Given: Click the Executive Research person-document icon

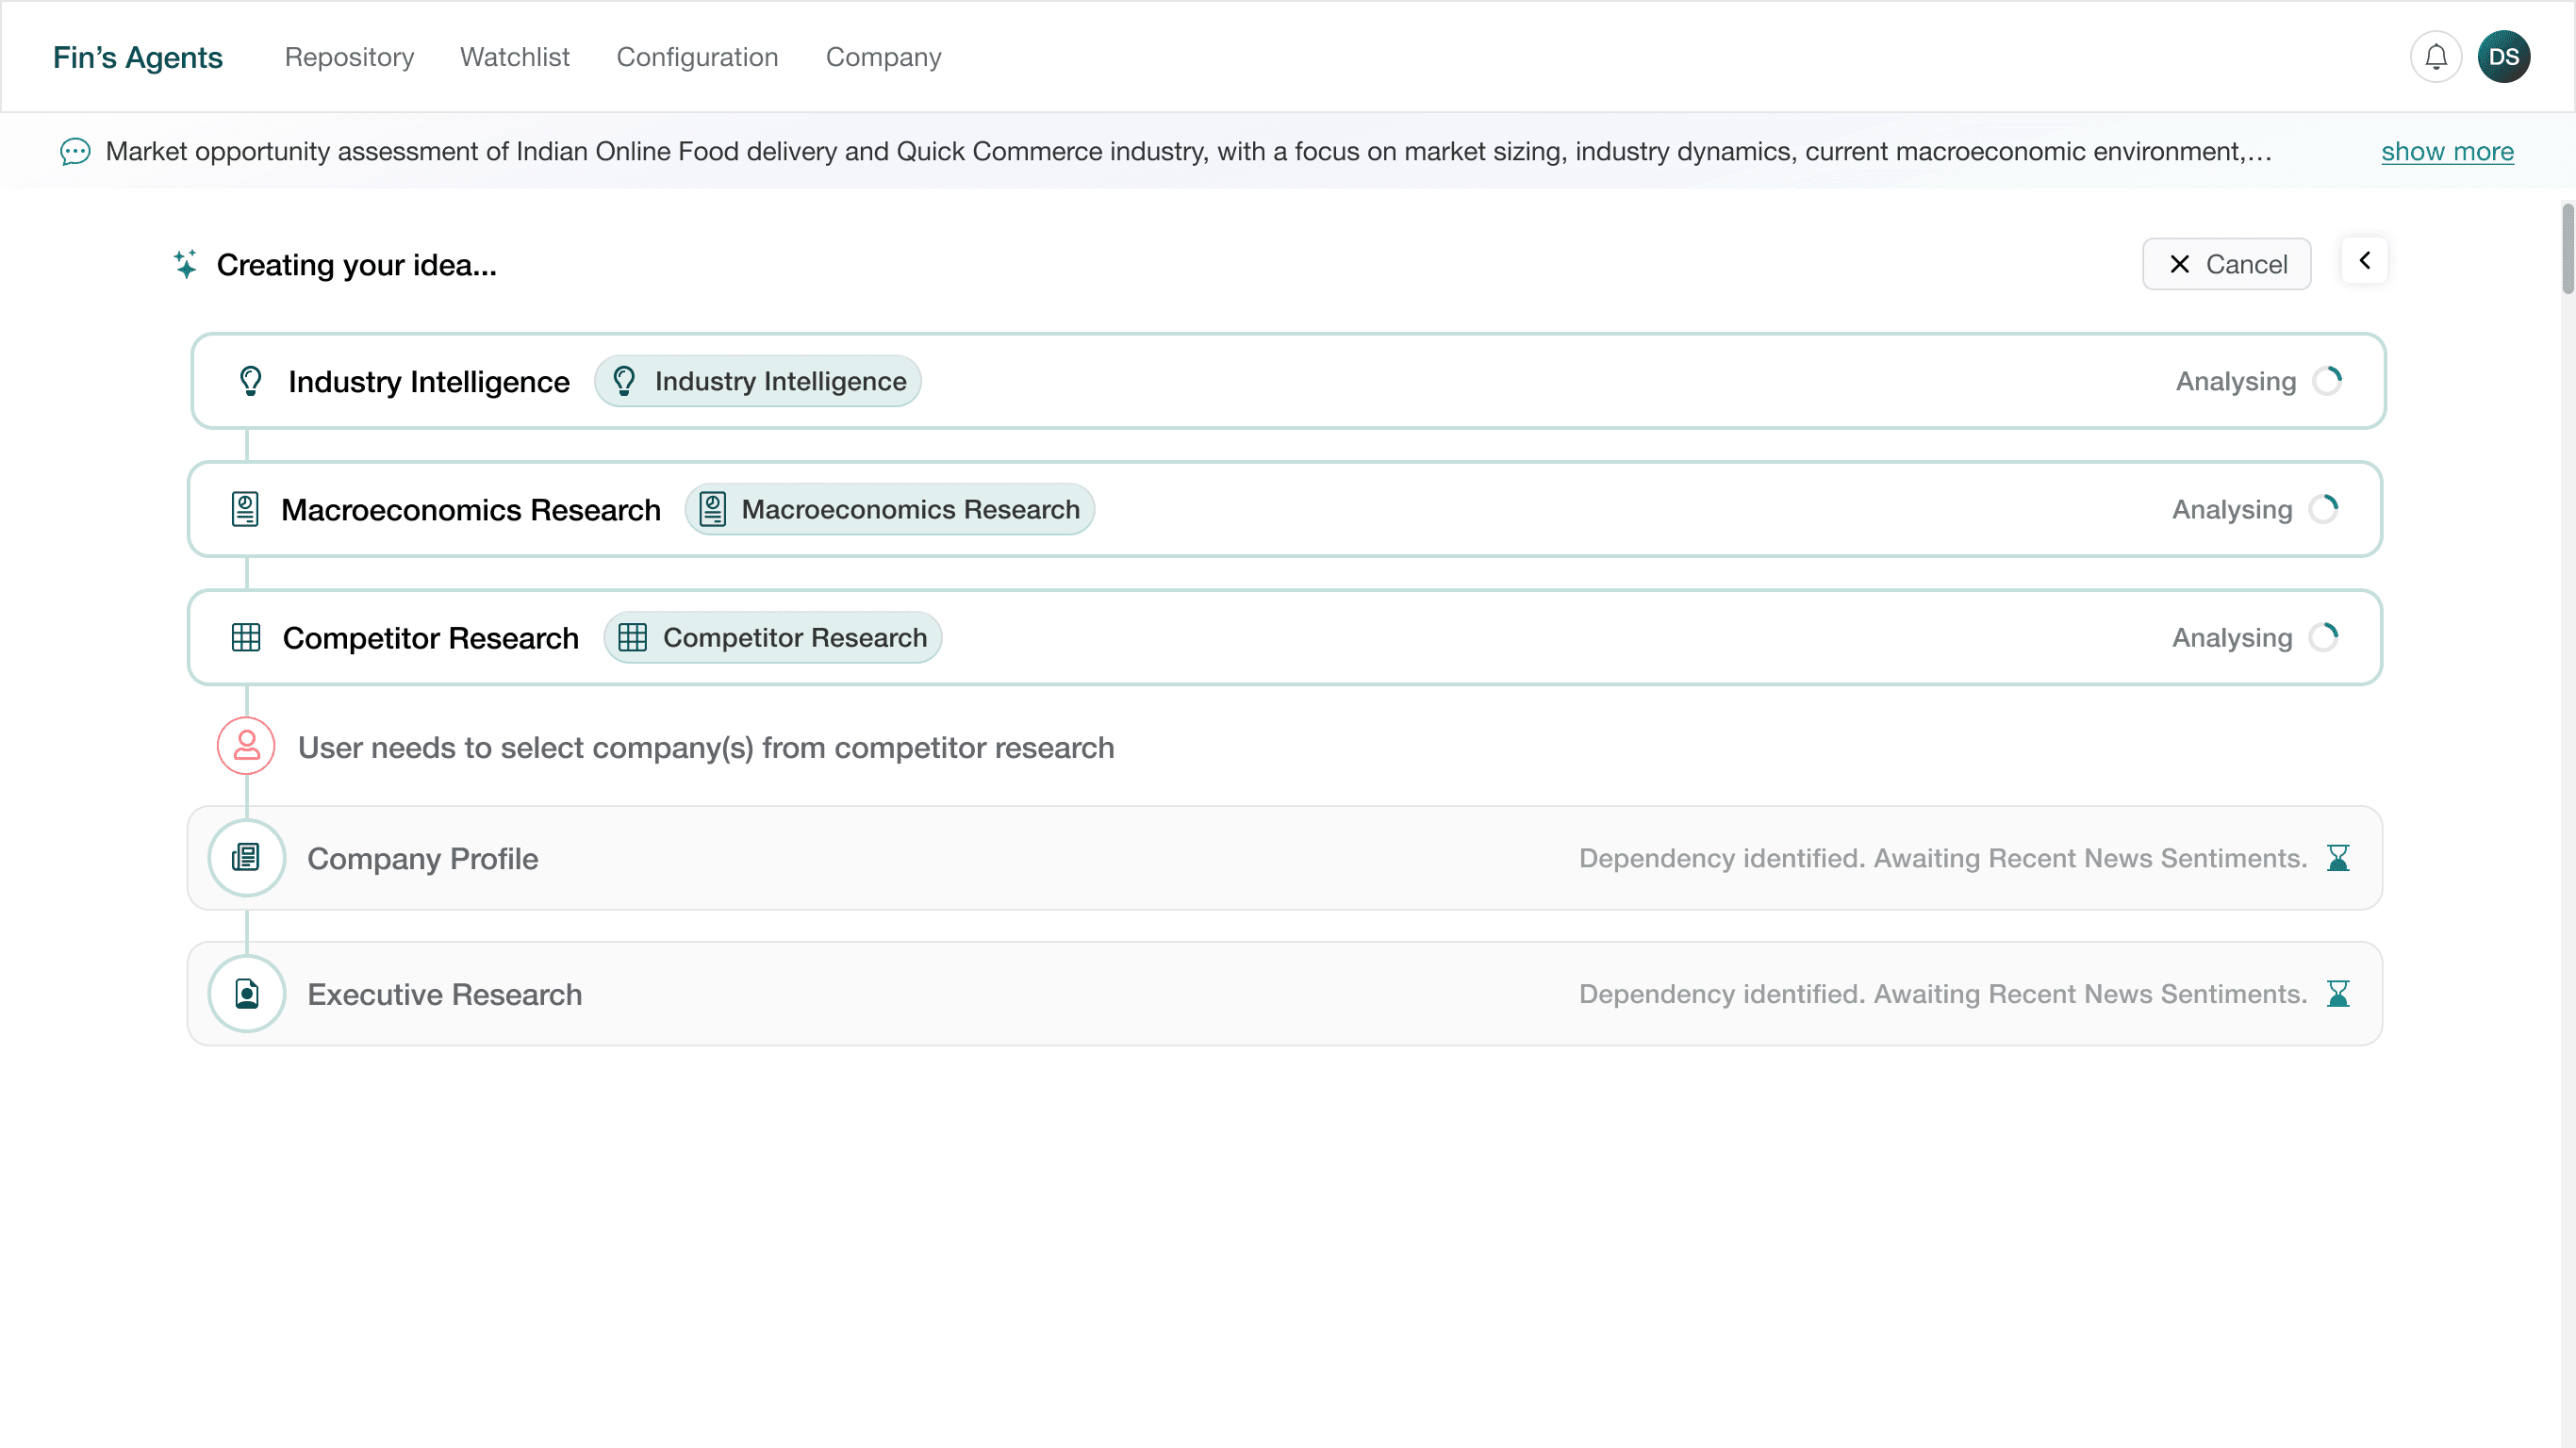Looking at the screenshot, I should click(246, 994).
